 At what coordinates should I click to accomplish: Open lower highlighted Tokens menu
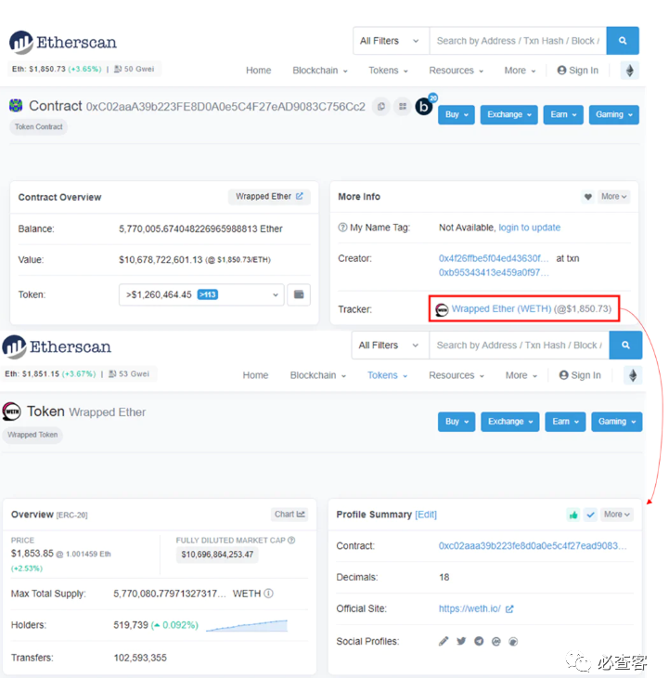point(387,375)
